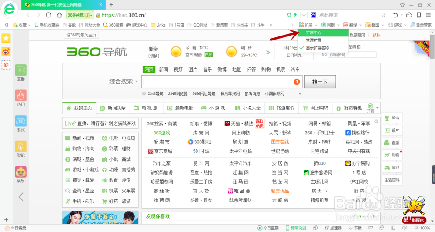Screen dimensions: 435x232
Task: Open 娱乐 entertainment sidebar icon
Action: (21, 175)
